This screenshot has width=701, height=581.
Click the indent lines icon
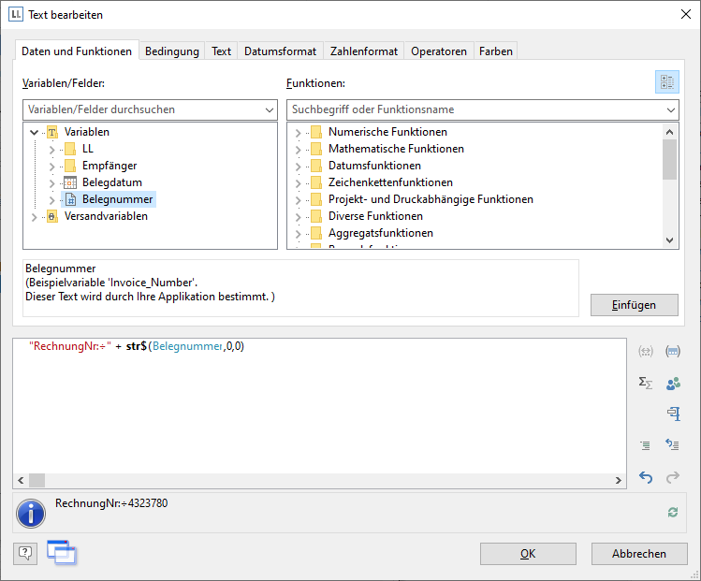point(645,445)
